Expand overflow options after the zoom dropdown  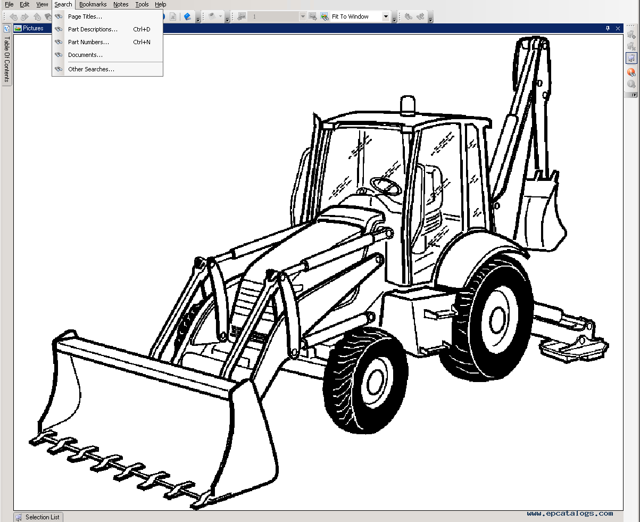(x=394, y=18)
